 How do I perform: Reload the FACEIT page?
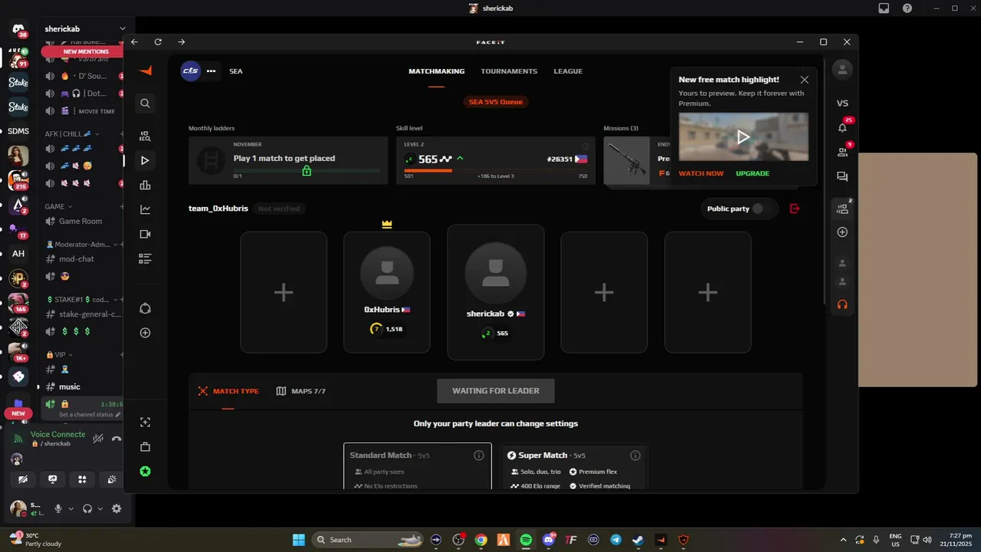[158, 42]
